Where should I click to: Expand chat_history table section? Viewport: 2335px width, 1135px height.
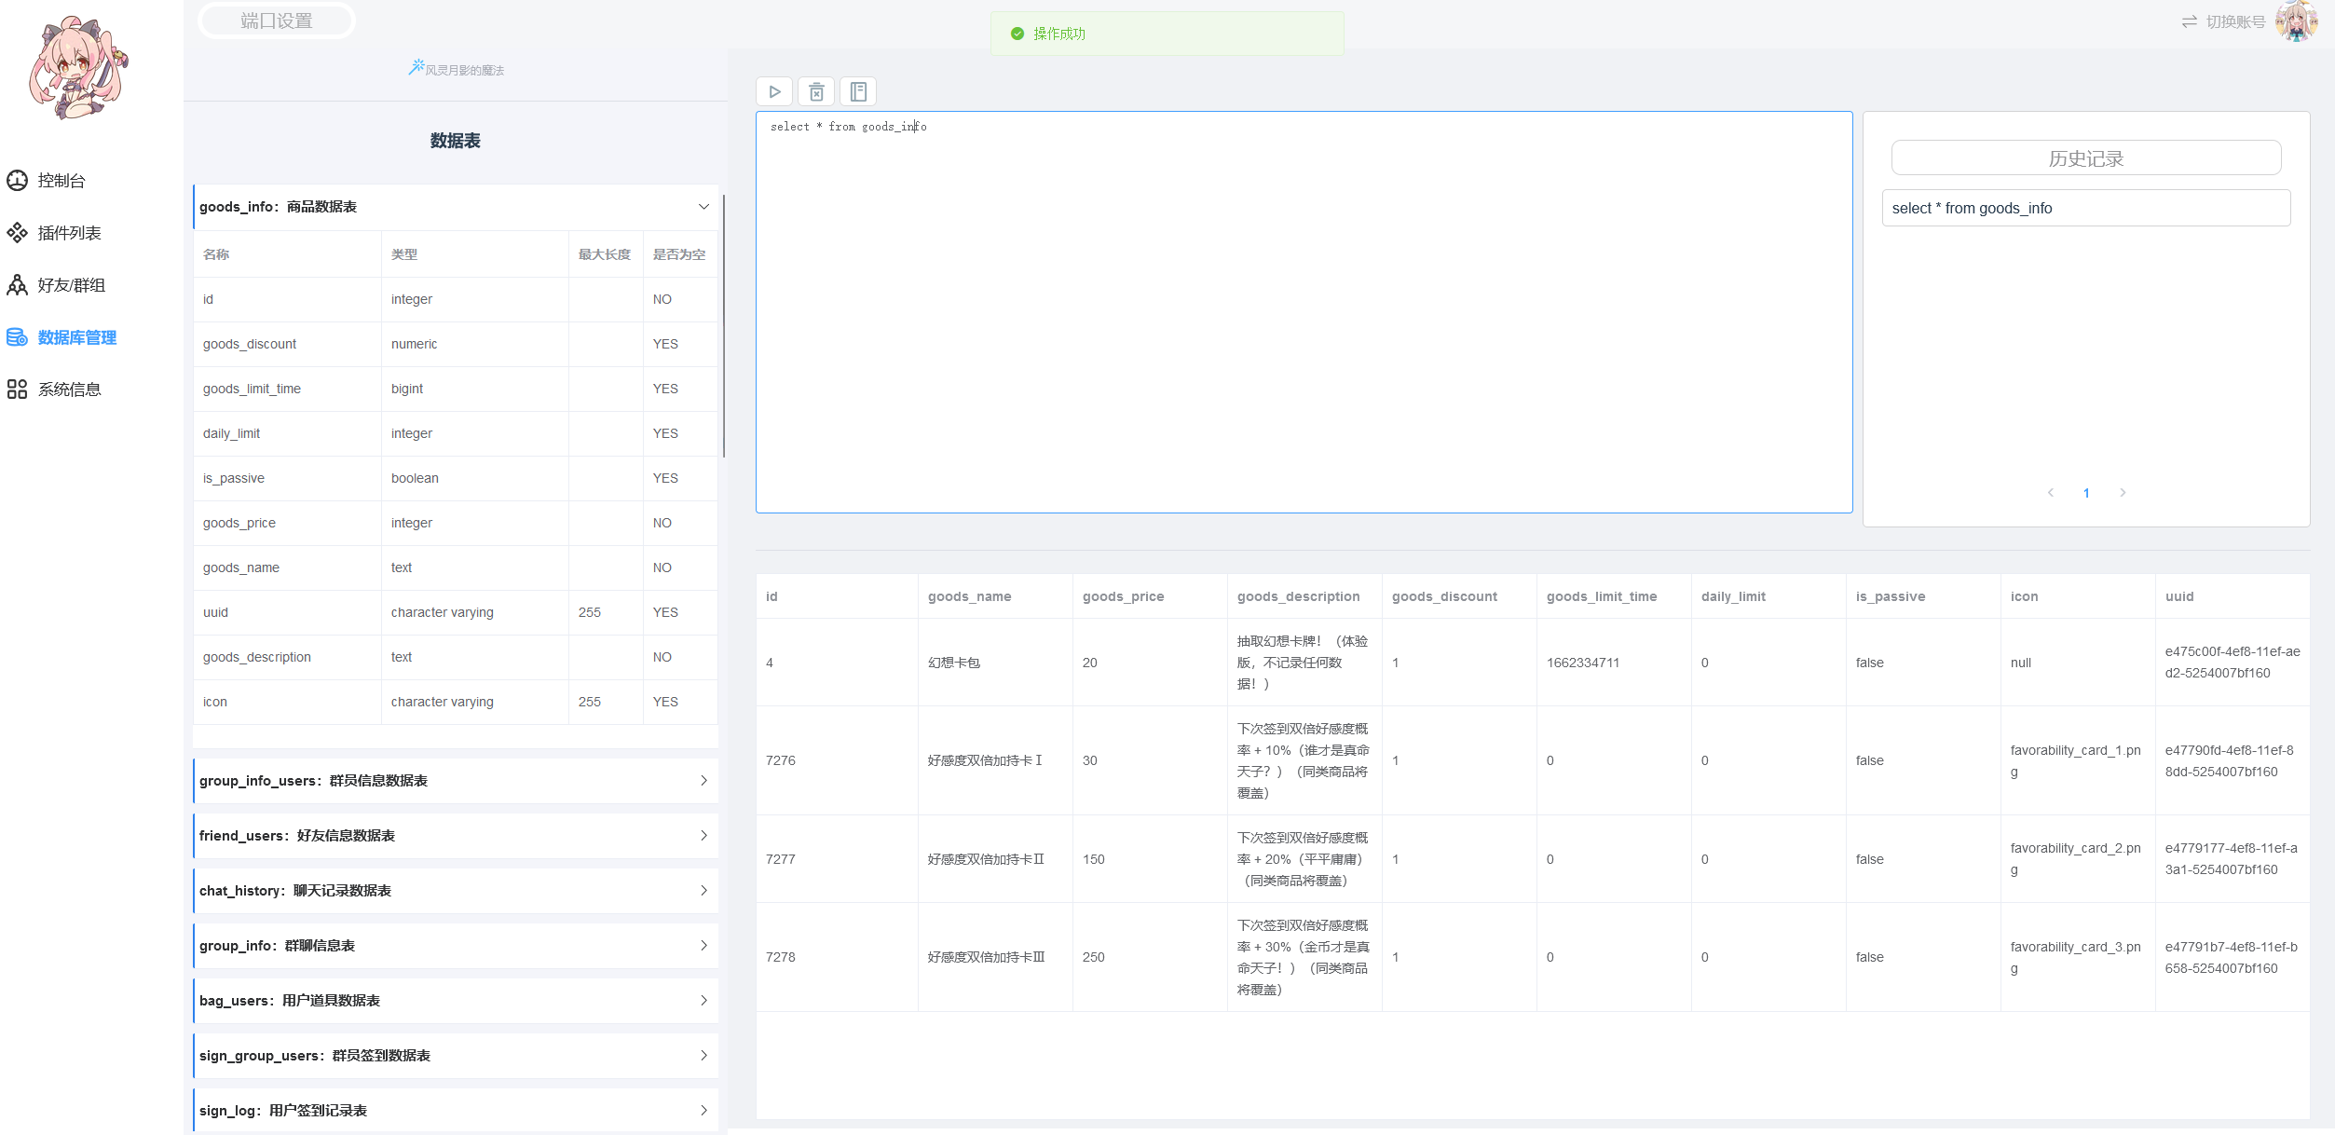[x=703, y=891]
